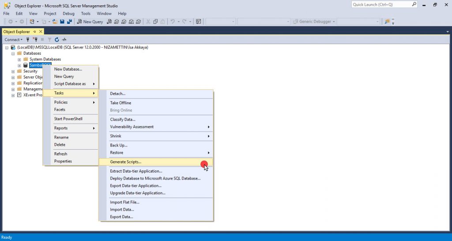Choose Generate Scripts... from Tasks submenu

click(x=156, y=162)
